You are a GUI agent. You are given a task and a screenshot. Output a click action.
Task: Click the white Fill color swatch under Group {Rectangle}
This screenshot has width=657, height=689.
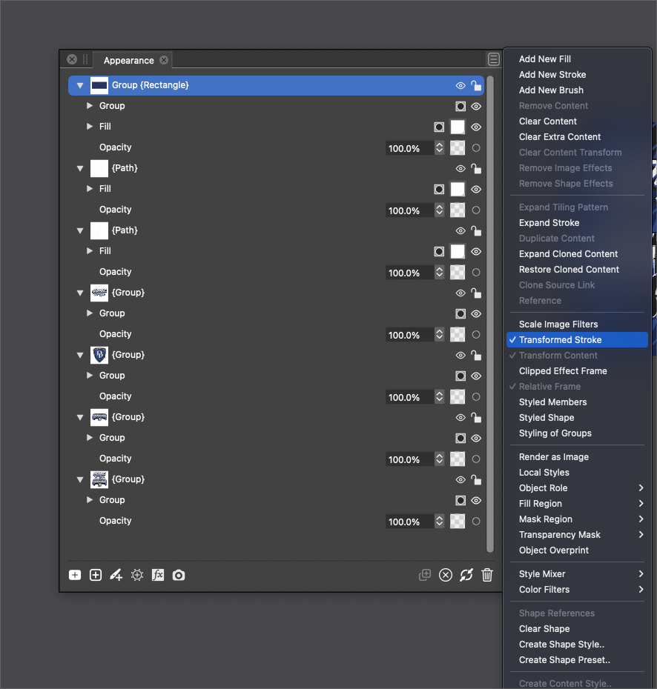tap(458, 127)
